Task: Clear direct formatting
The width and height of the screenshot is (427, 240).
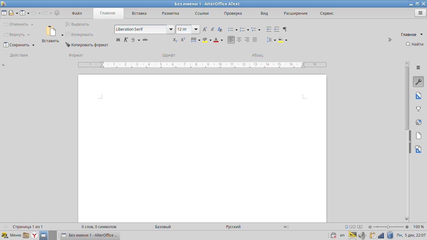Action: (220, 29)
